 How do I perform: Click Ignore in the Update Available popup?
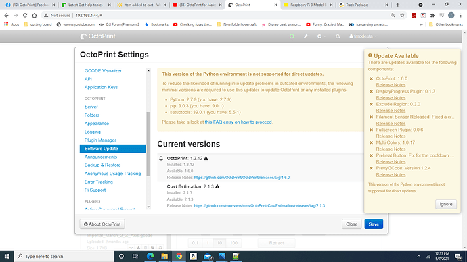click(x=446, y=204)
